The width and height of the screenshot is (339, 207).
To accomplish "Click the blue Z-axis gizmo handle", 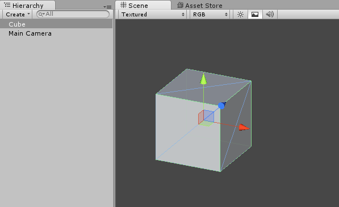I will coord(221,106).
